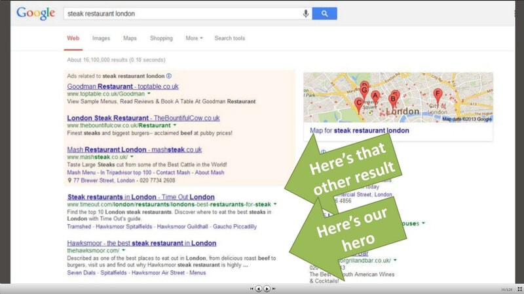Advance to next slide
This screenshot has height=294, width=524.
click(x=267, y=289)
